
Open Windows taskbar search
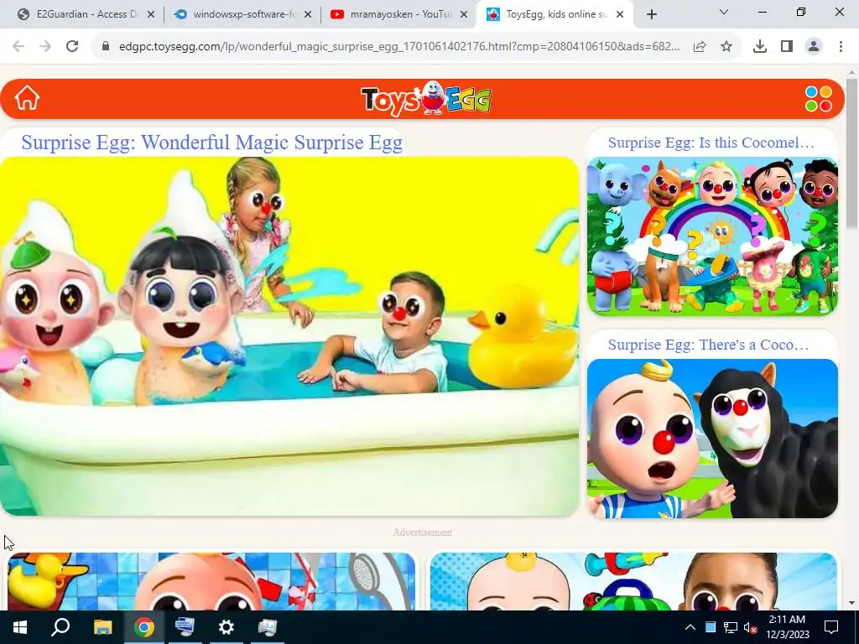pos(60,627)
